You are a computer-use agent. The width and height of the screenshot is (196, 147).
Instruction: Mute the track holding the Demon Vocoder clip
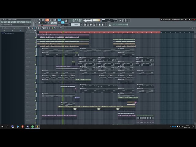tap(36, 37)
